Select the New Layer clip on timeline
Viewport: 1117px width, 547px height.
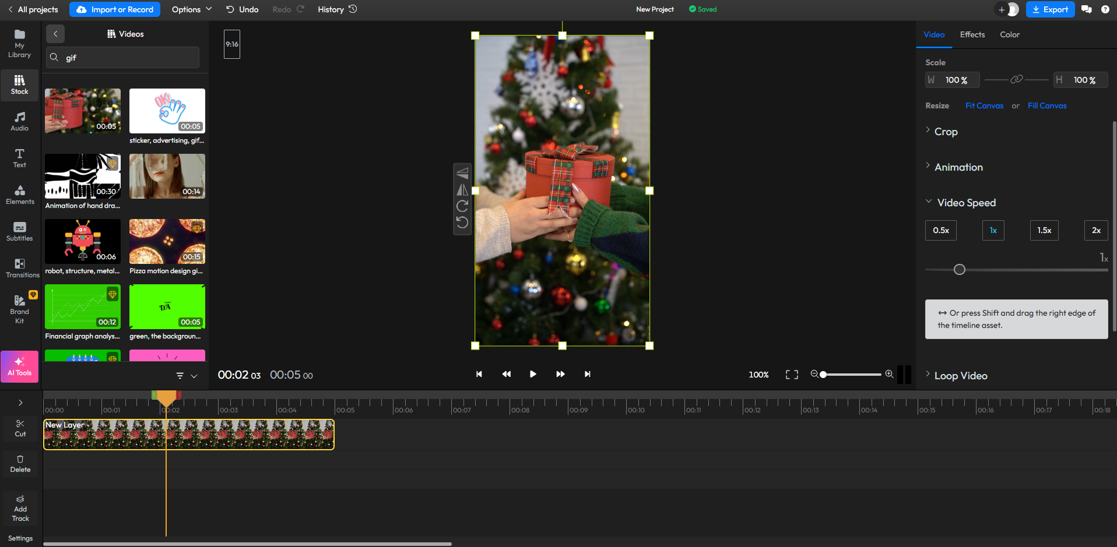coord(189,435)
